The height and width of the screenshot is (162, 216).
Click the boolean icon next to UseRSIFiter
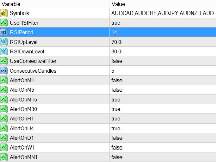tap(4, 23)
